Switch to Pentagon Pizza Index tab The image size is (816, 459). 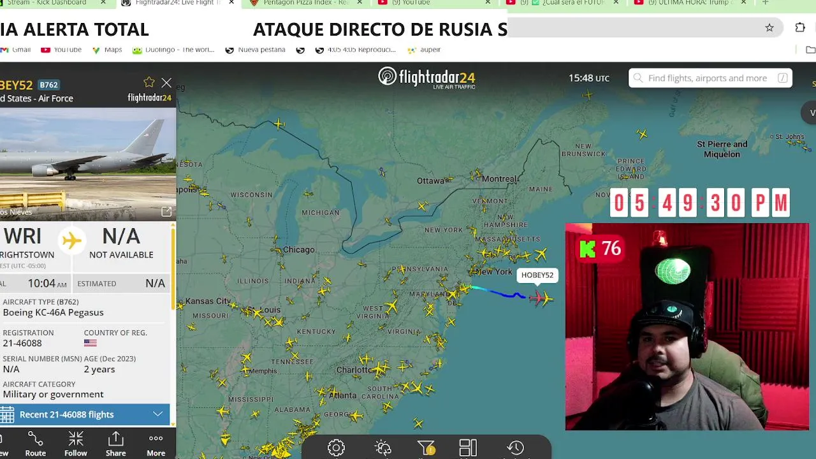tap(306, 3)
